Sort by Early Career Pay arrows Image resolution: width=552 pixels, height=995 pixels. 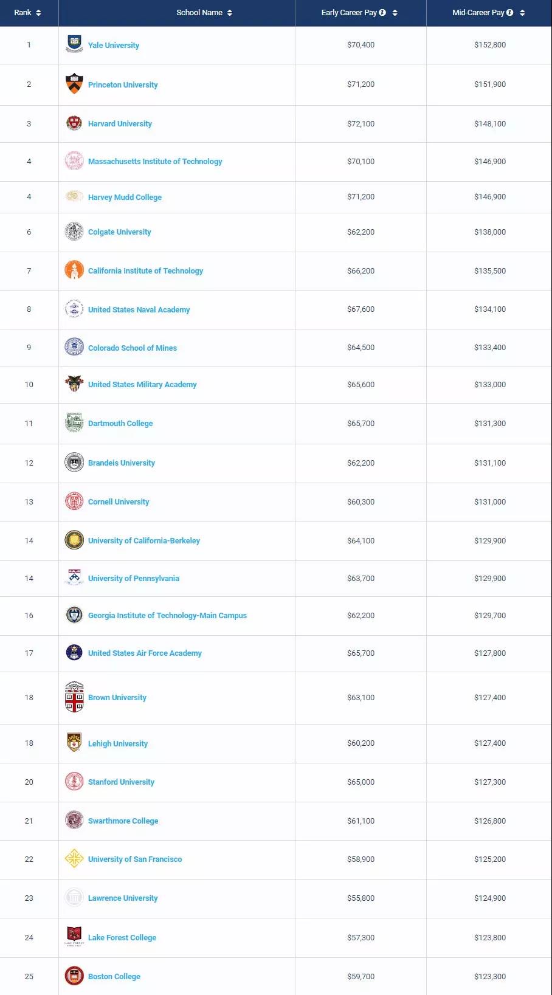click(x=395, y=13)
